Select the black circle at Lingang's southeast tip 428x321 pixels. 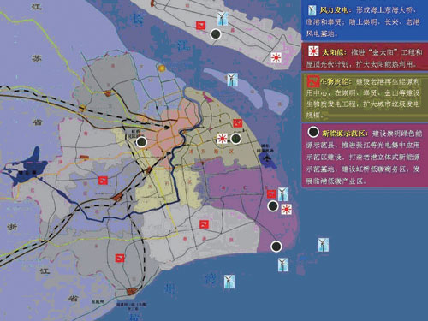click(x=276, y=247)
